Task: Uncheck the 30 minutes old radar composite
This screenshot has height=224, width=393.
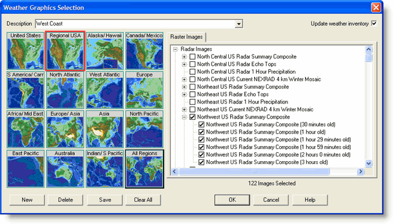Action: click(201, 125)
